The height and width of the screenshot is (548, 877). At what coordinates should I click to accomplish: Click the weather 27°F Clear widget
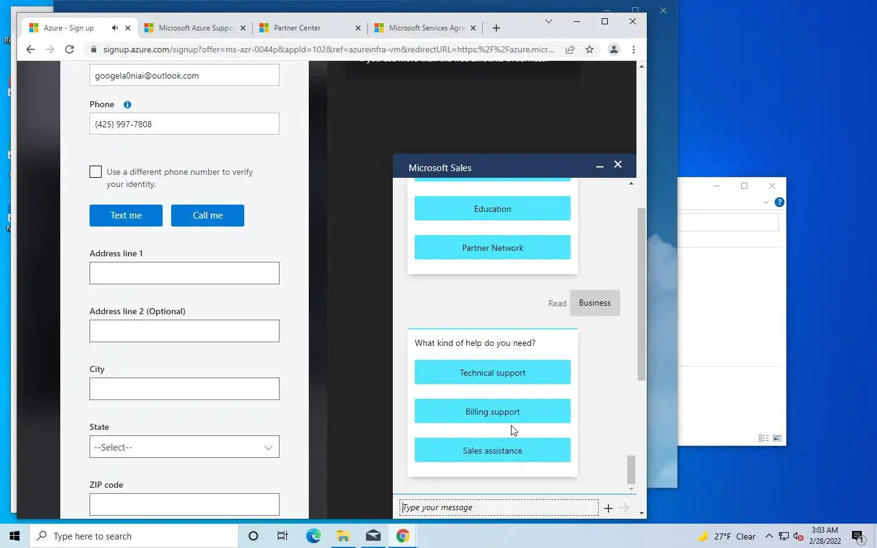click(x=727, y=536)
